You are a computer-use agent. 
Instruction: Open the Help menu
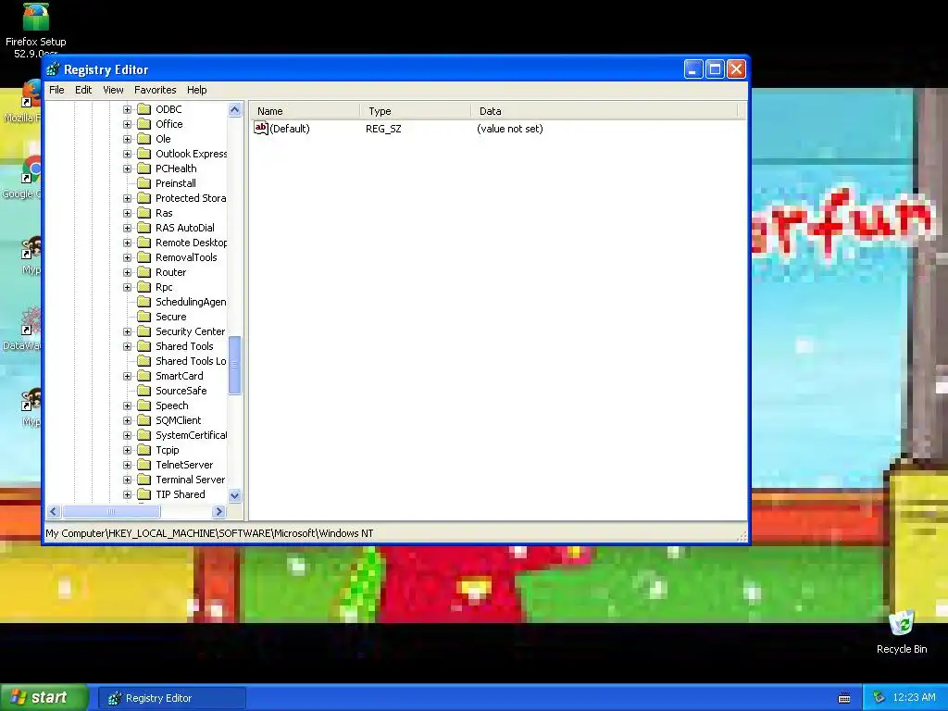pyautogui.click(x=196, y=90)
